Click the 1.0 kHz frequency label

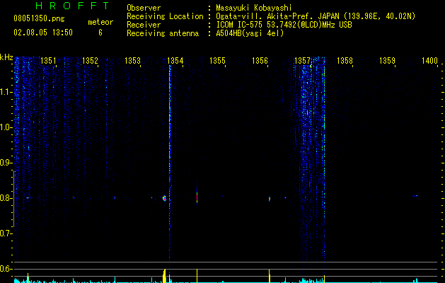(6, 127)
